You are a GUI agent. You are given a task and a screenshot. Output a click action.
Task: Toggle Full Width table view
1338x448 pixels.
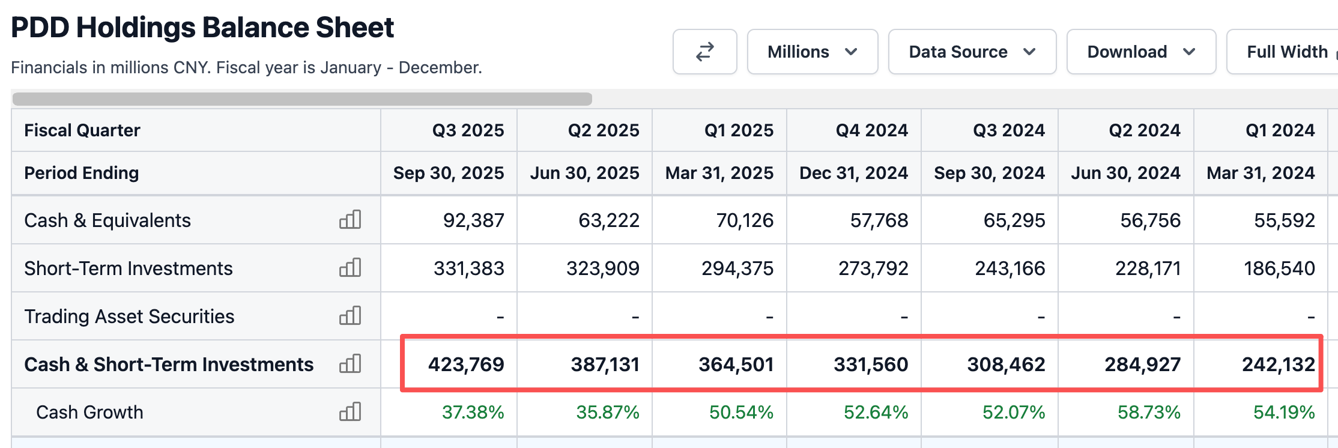click(x=1286, y=52)
